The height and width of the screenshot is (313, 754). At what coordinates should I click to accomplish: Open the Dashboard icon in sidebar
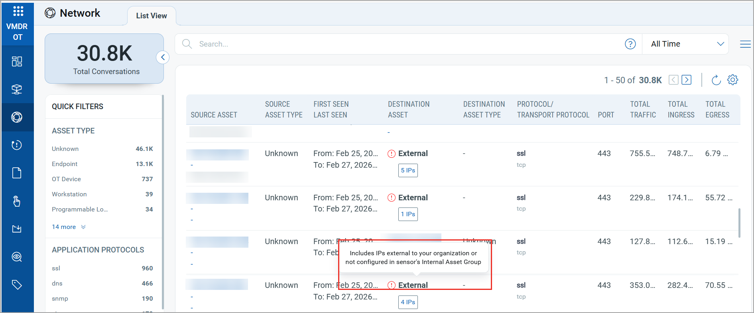tap(17, 61)
